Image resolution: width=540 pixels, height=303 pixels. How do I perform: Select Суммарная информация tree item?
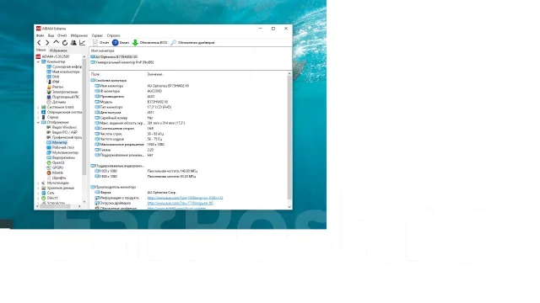64,66
